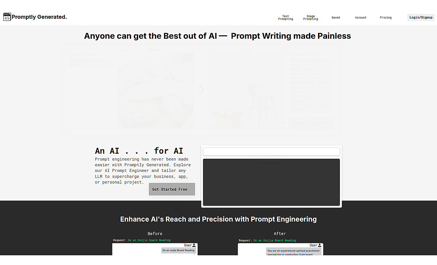
Task: Click the 'Enhance AI's Reach and Precision' heading
Action: click(218, 219)
